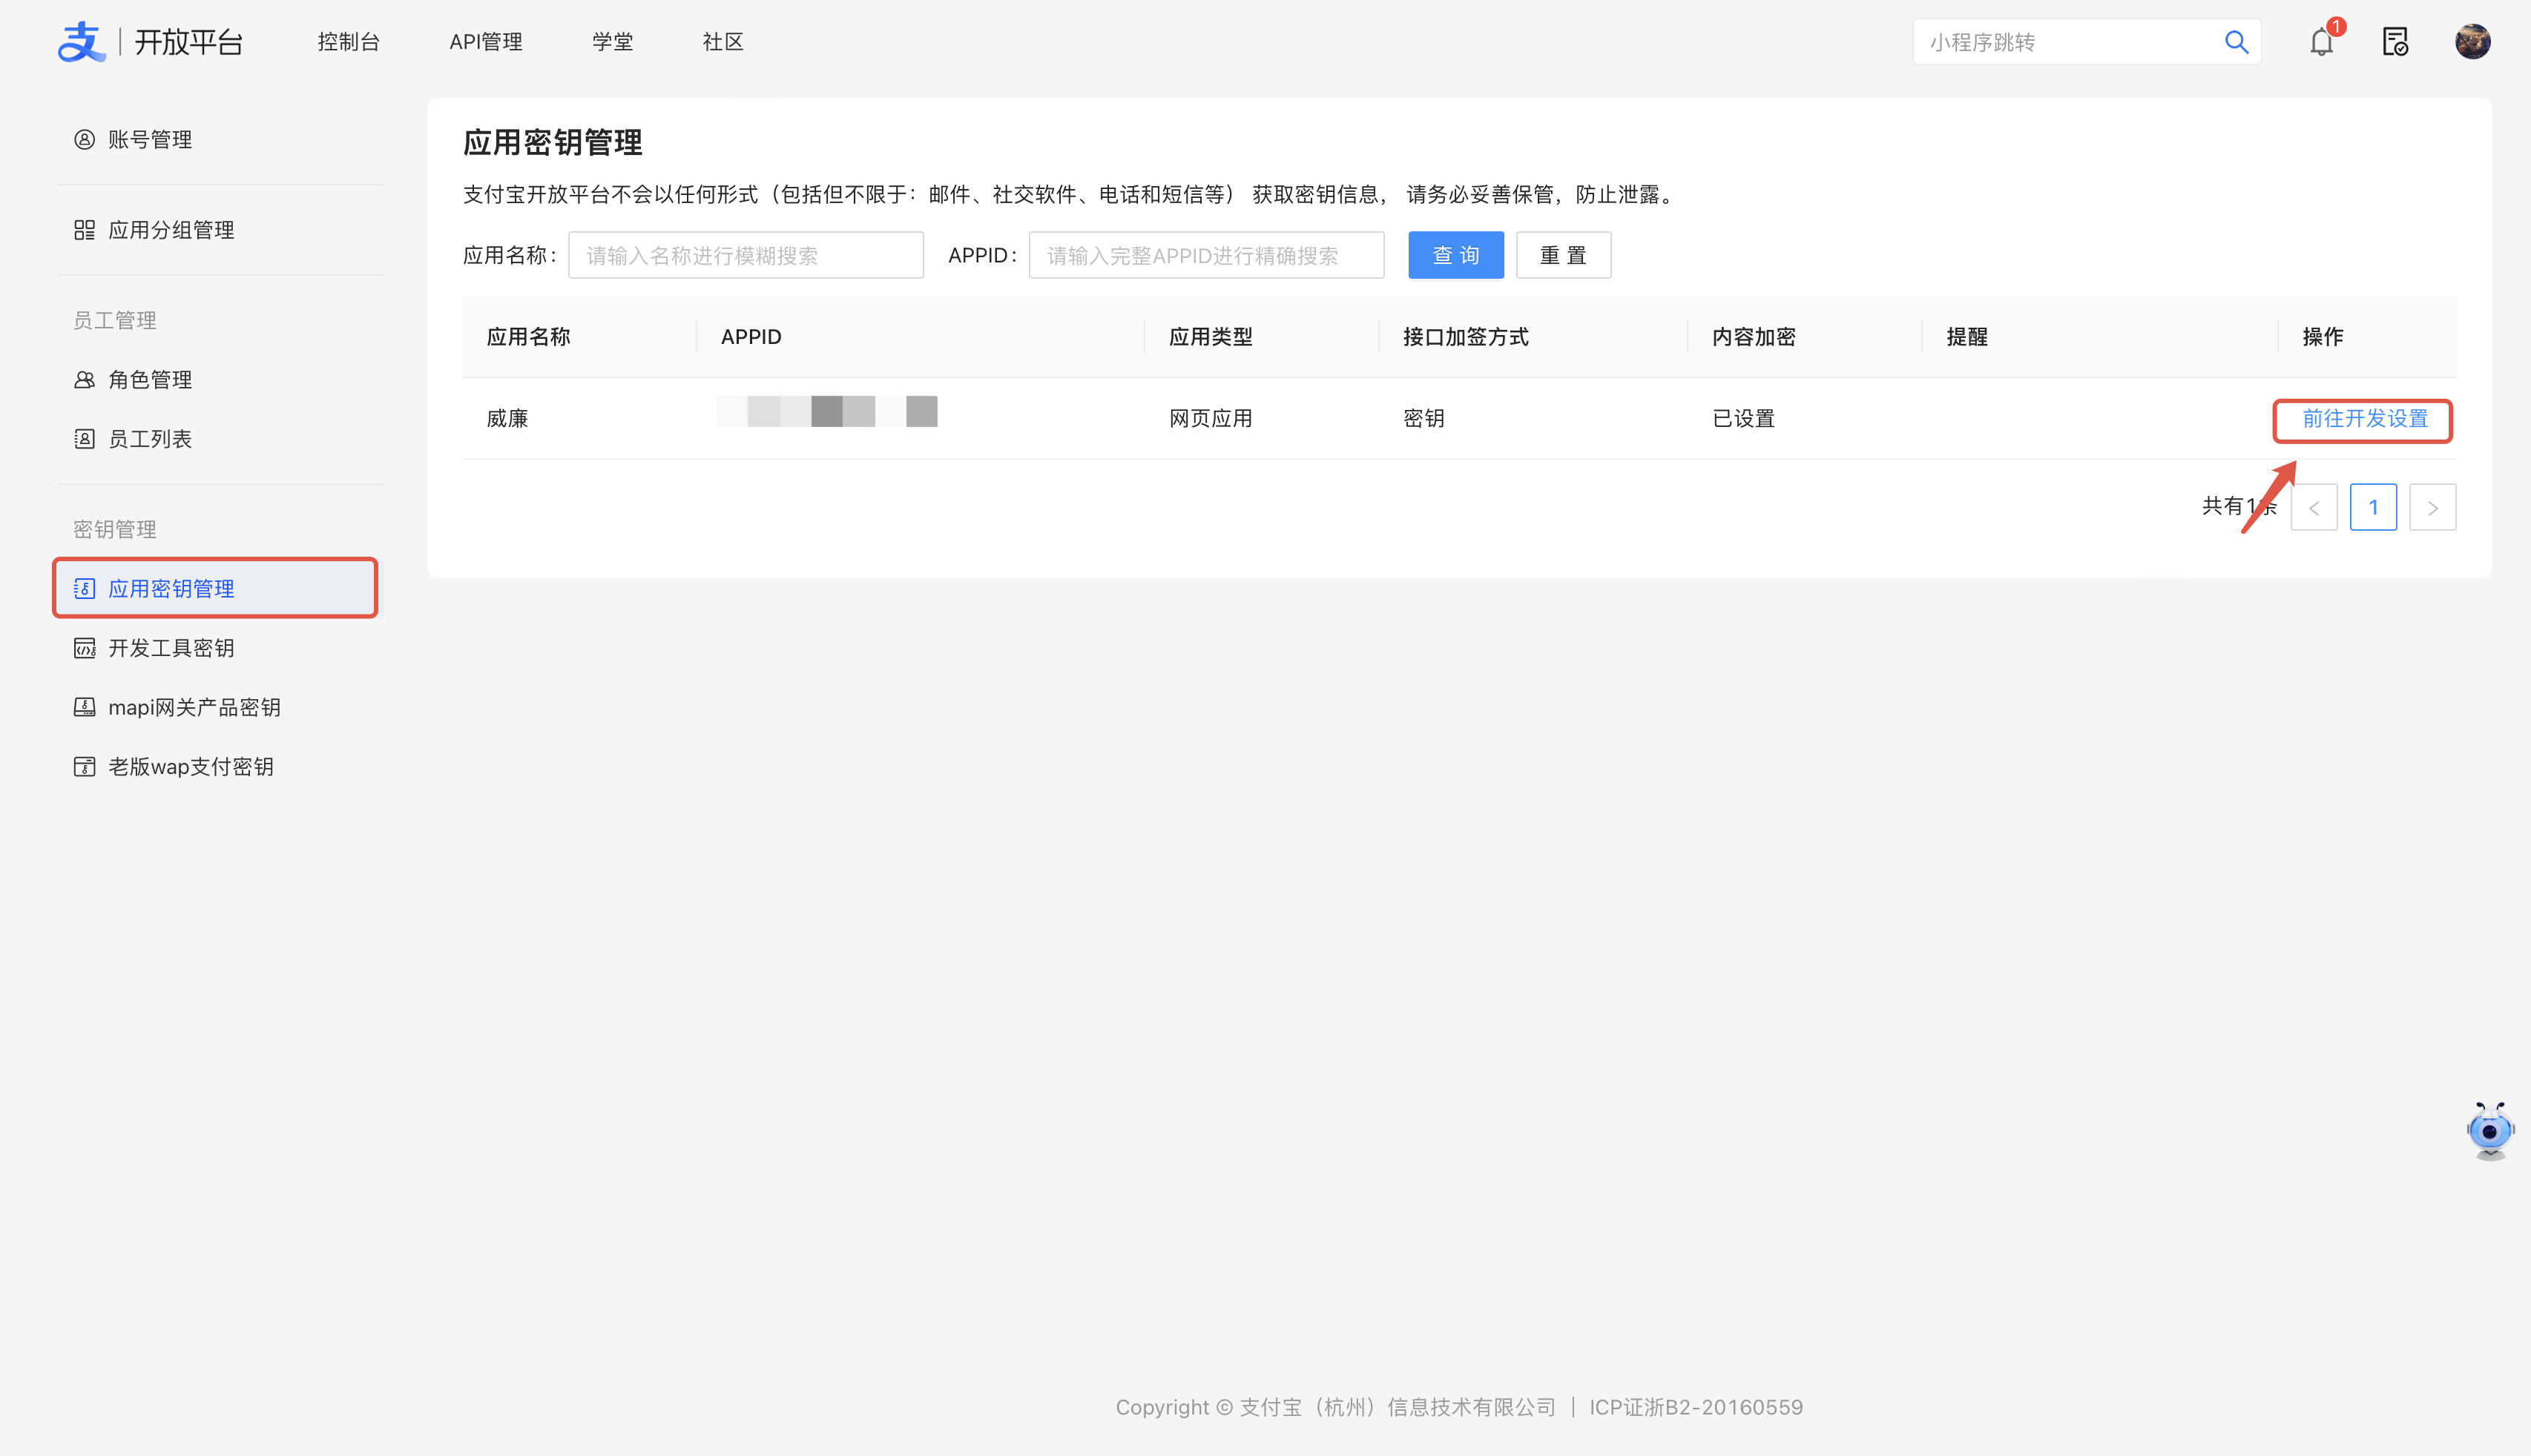Open API管理 in top navigation
Screen dimensions: 2531x1456
coord(485,42)
